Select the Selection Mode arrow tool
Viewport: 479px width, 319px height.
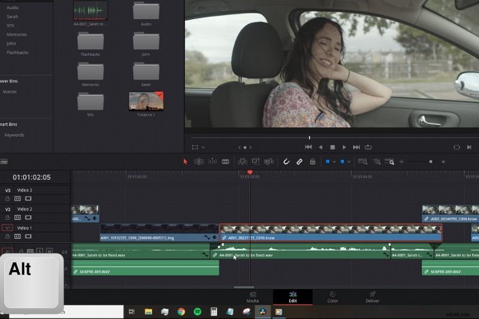tap(185, 162)
